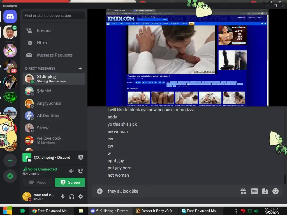Click the Voice Connected status label

pos(42,169)
